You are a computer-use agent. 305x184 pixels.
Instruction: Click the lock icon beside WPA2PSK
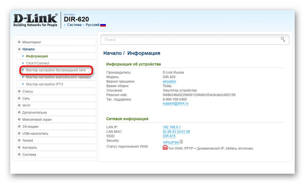(181, 142)
